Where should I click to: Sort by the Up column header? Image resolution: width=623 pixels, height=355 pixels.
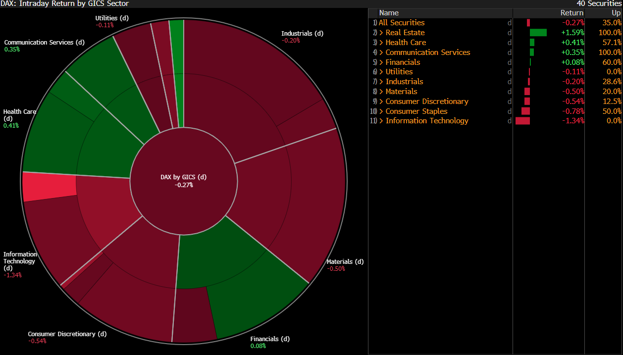(x=616, y=13)
